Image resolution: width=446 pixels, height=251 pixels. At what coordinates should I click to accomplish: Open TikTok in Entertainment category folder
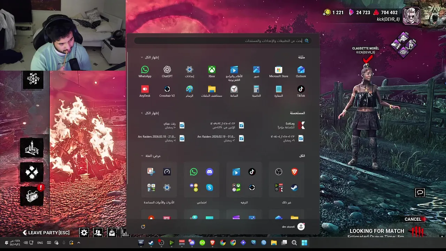[252, 172]
